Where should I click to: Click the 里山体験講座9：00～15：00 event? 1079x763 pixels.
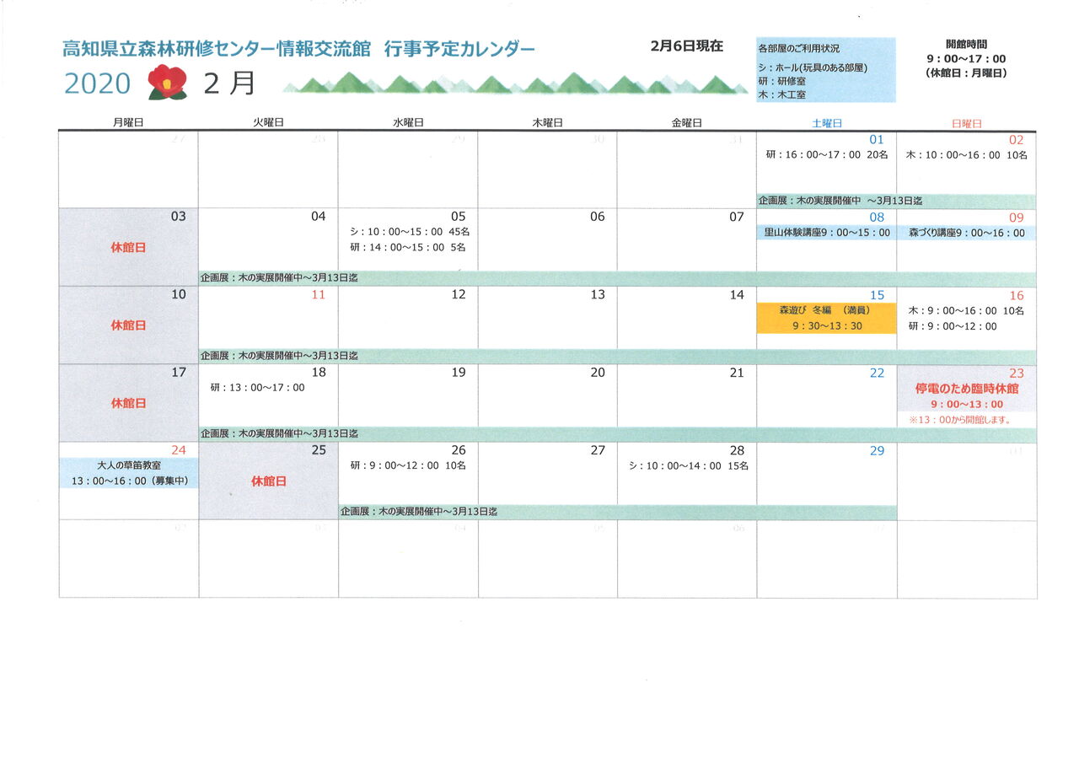pyautogui.click(x=827, y=233)
